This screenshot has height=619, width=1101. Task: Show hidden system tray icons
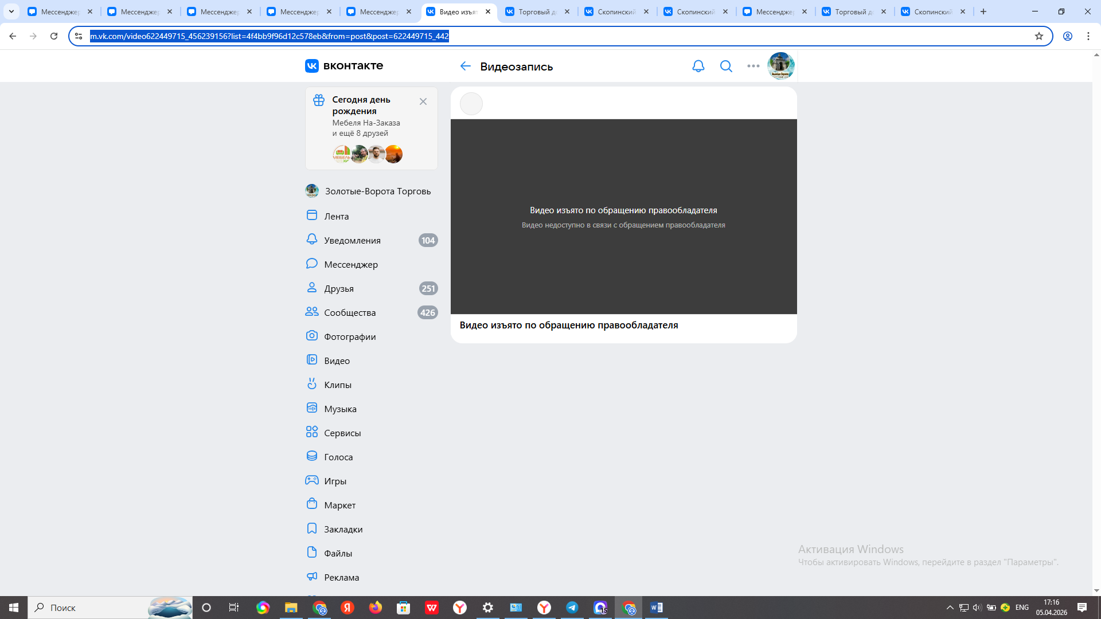coord(950,608)
